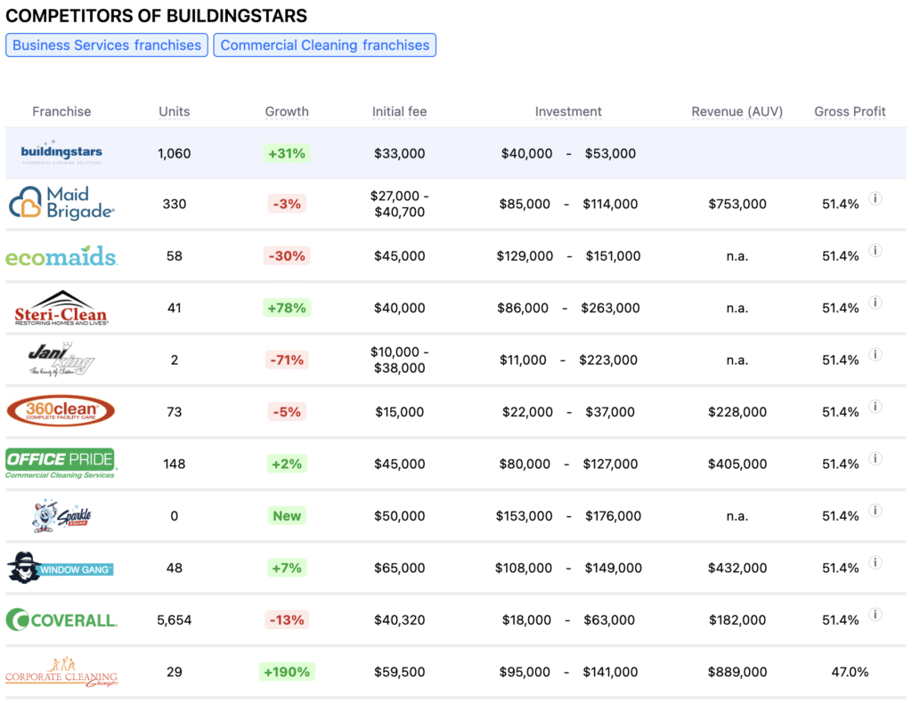Click the $59,500 initial fee
Screen dimensions: 912x711
(x=400, y=672)
